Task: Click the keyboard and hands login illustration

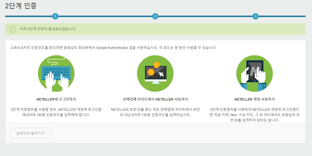Action: 56,73
